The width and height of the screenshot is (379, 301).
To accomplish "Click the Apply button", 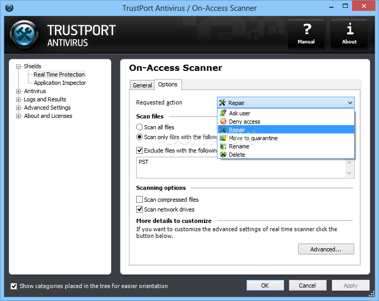I will pyautogui.click(x=351, y=285).
